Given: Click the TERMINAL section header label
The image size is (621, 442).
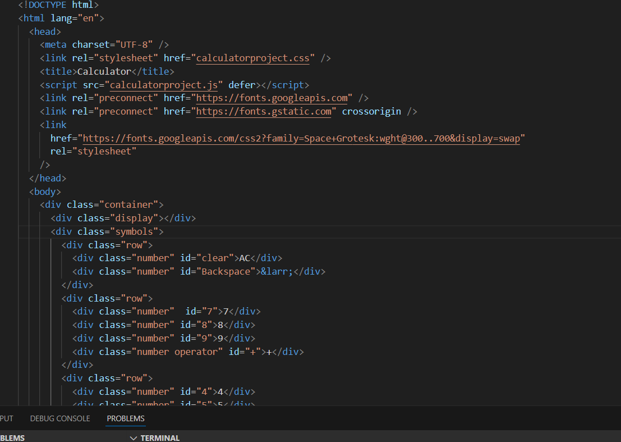Looking at the screenshot, I should pos(160,438).
